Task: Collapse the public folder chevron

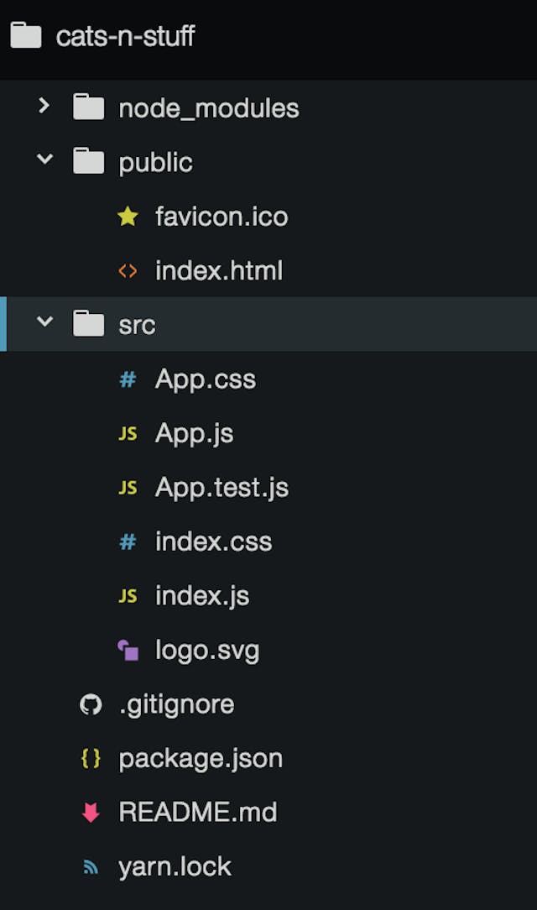Action: (x=44, y=161)
